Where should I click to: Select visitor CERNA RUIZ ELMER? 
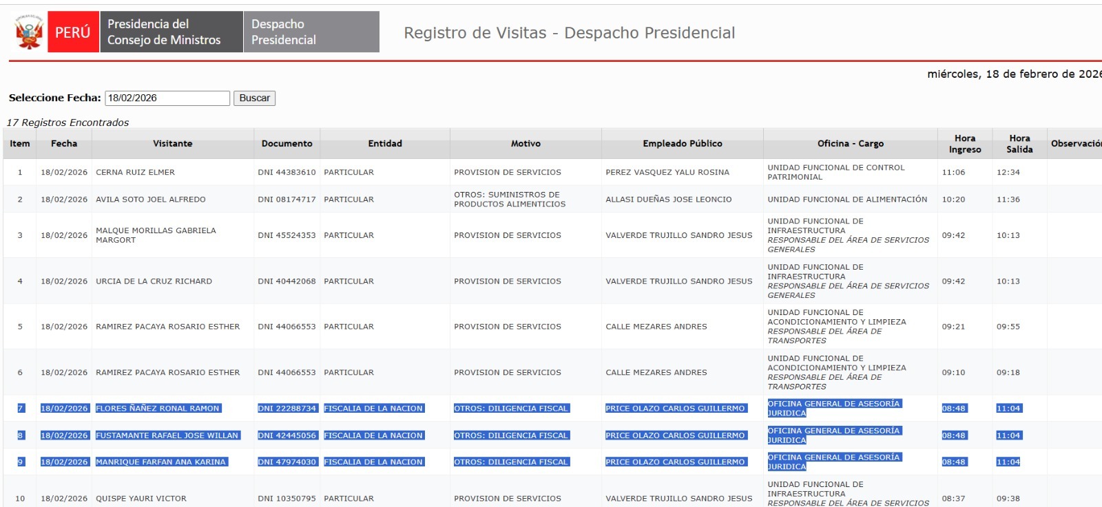[x=135, y=173]
